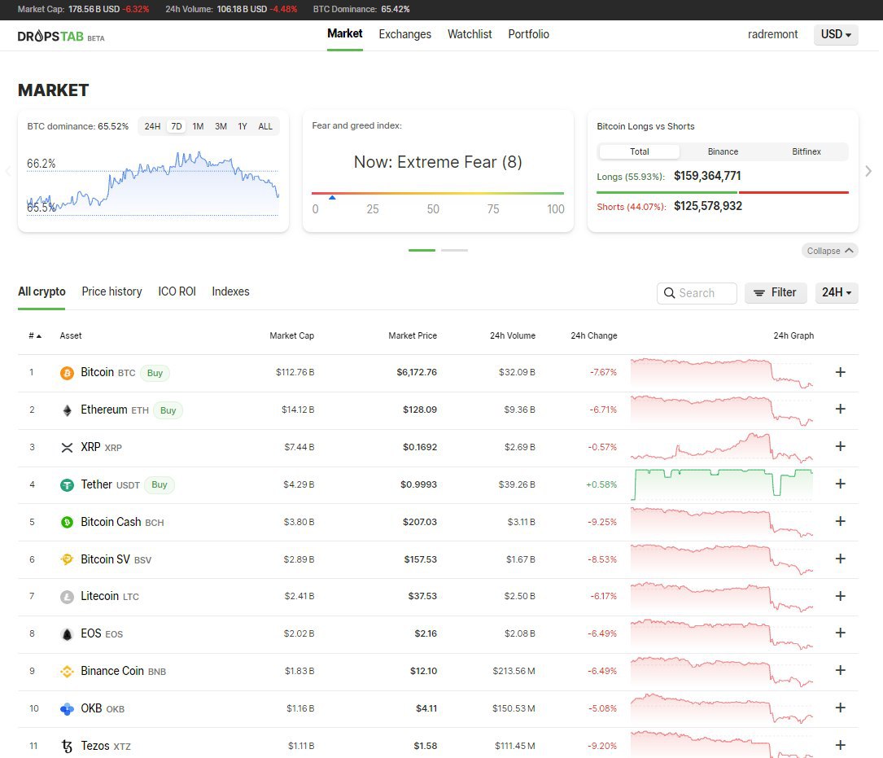Sort table by Market Price column
883x758 pixels.
[x=413, y=336]
